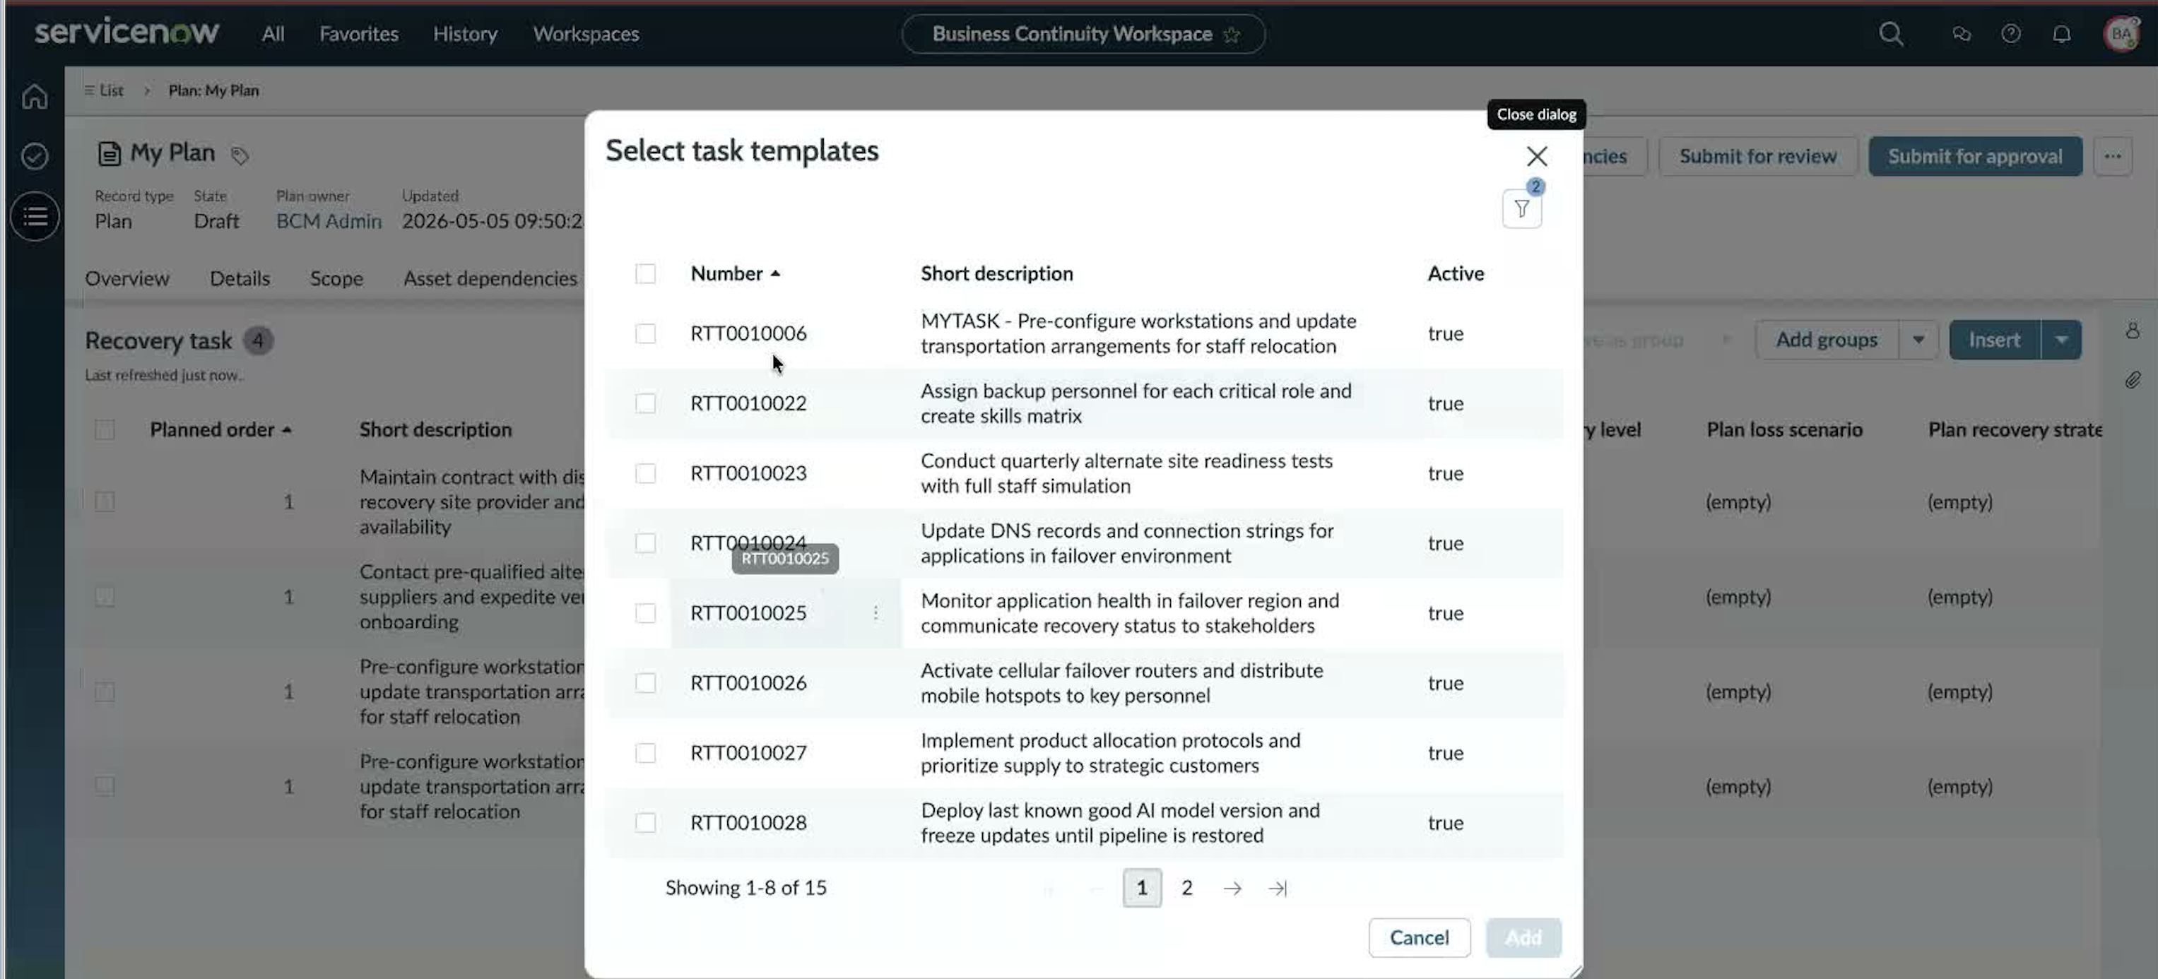Open the BCM Admin plan owner link
Image resolution: width=2158 pixels, height=979 pixels.
(x=329, y=221)
